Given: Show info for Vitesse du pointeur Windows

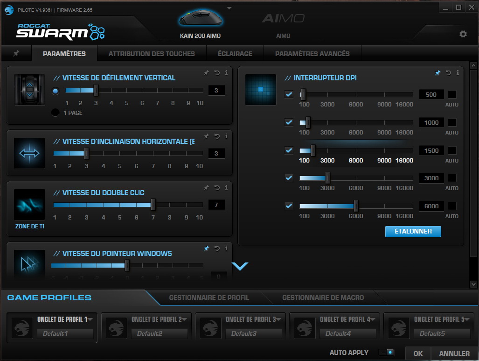Looking at the screenshot, I should [227, 248].
